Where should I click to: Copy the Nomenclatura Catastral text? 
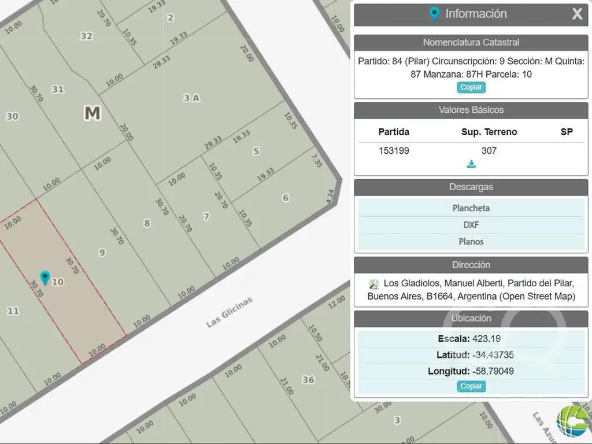pos(471,87)
